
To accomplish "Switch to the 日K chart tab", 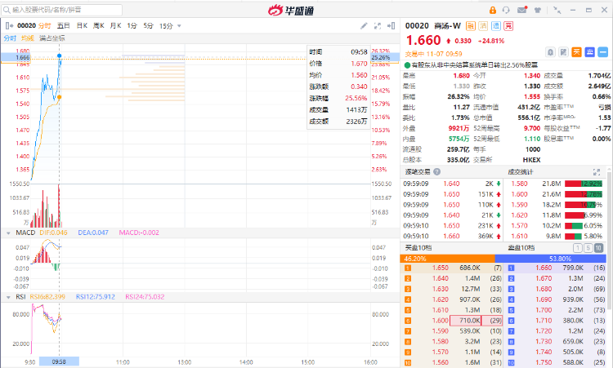I will click(x=82, y=25).
